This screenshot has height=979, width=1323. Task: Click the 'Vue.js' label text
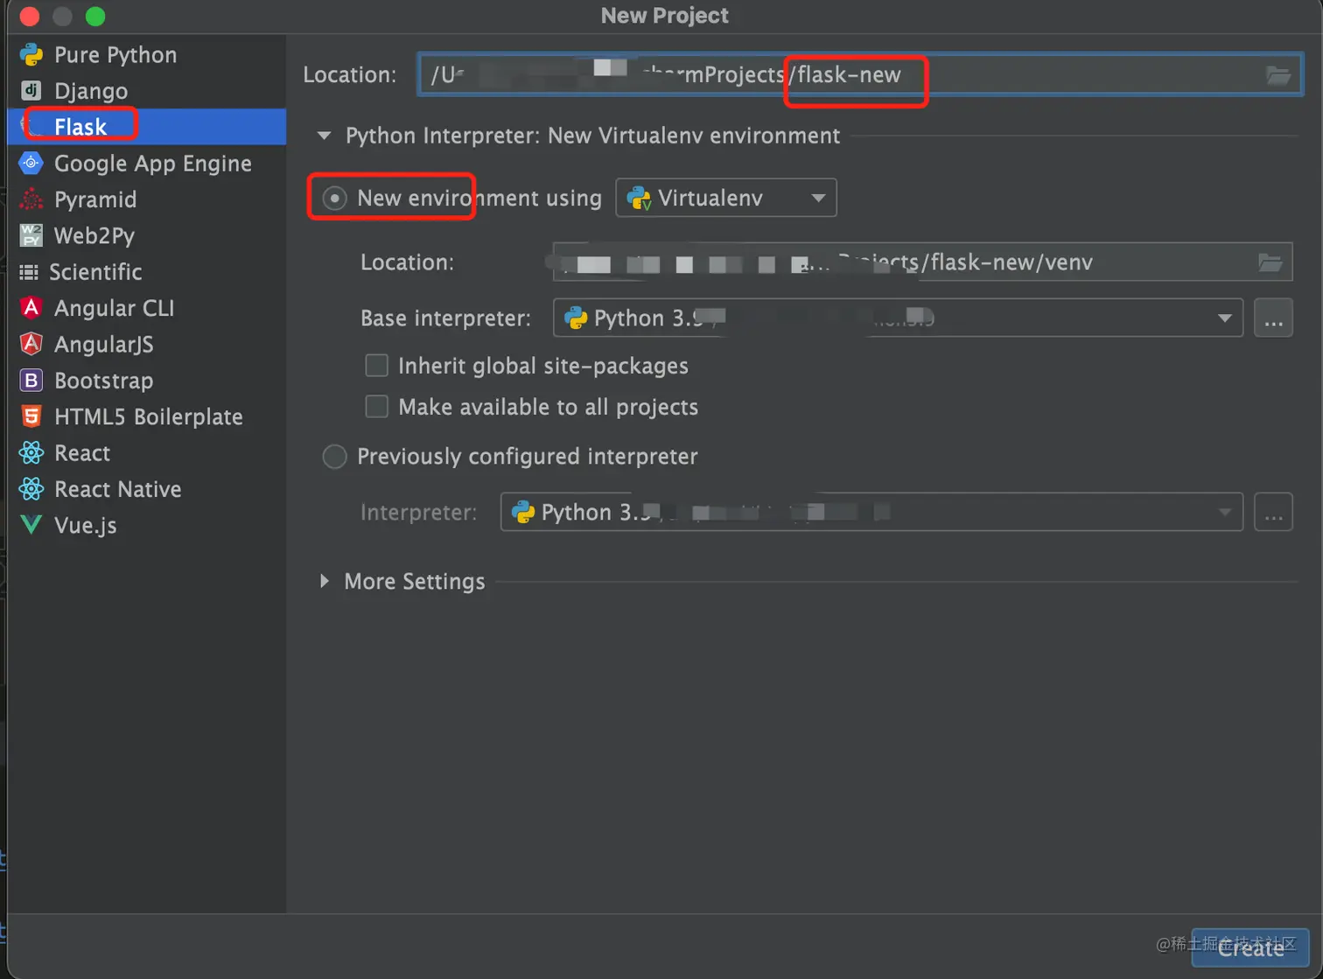(86, 525)
